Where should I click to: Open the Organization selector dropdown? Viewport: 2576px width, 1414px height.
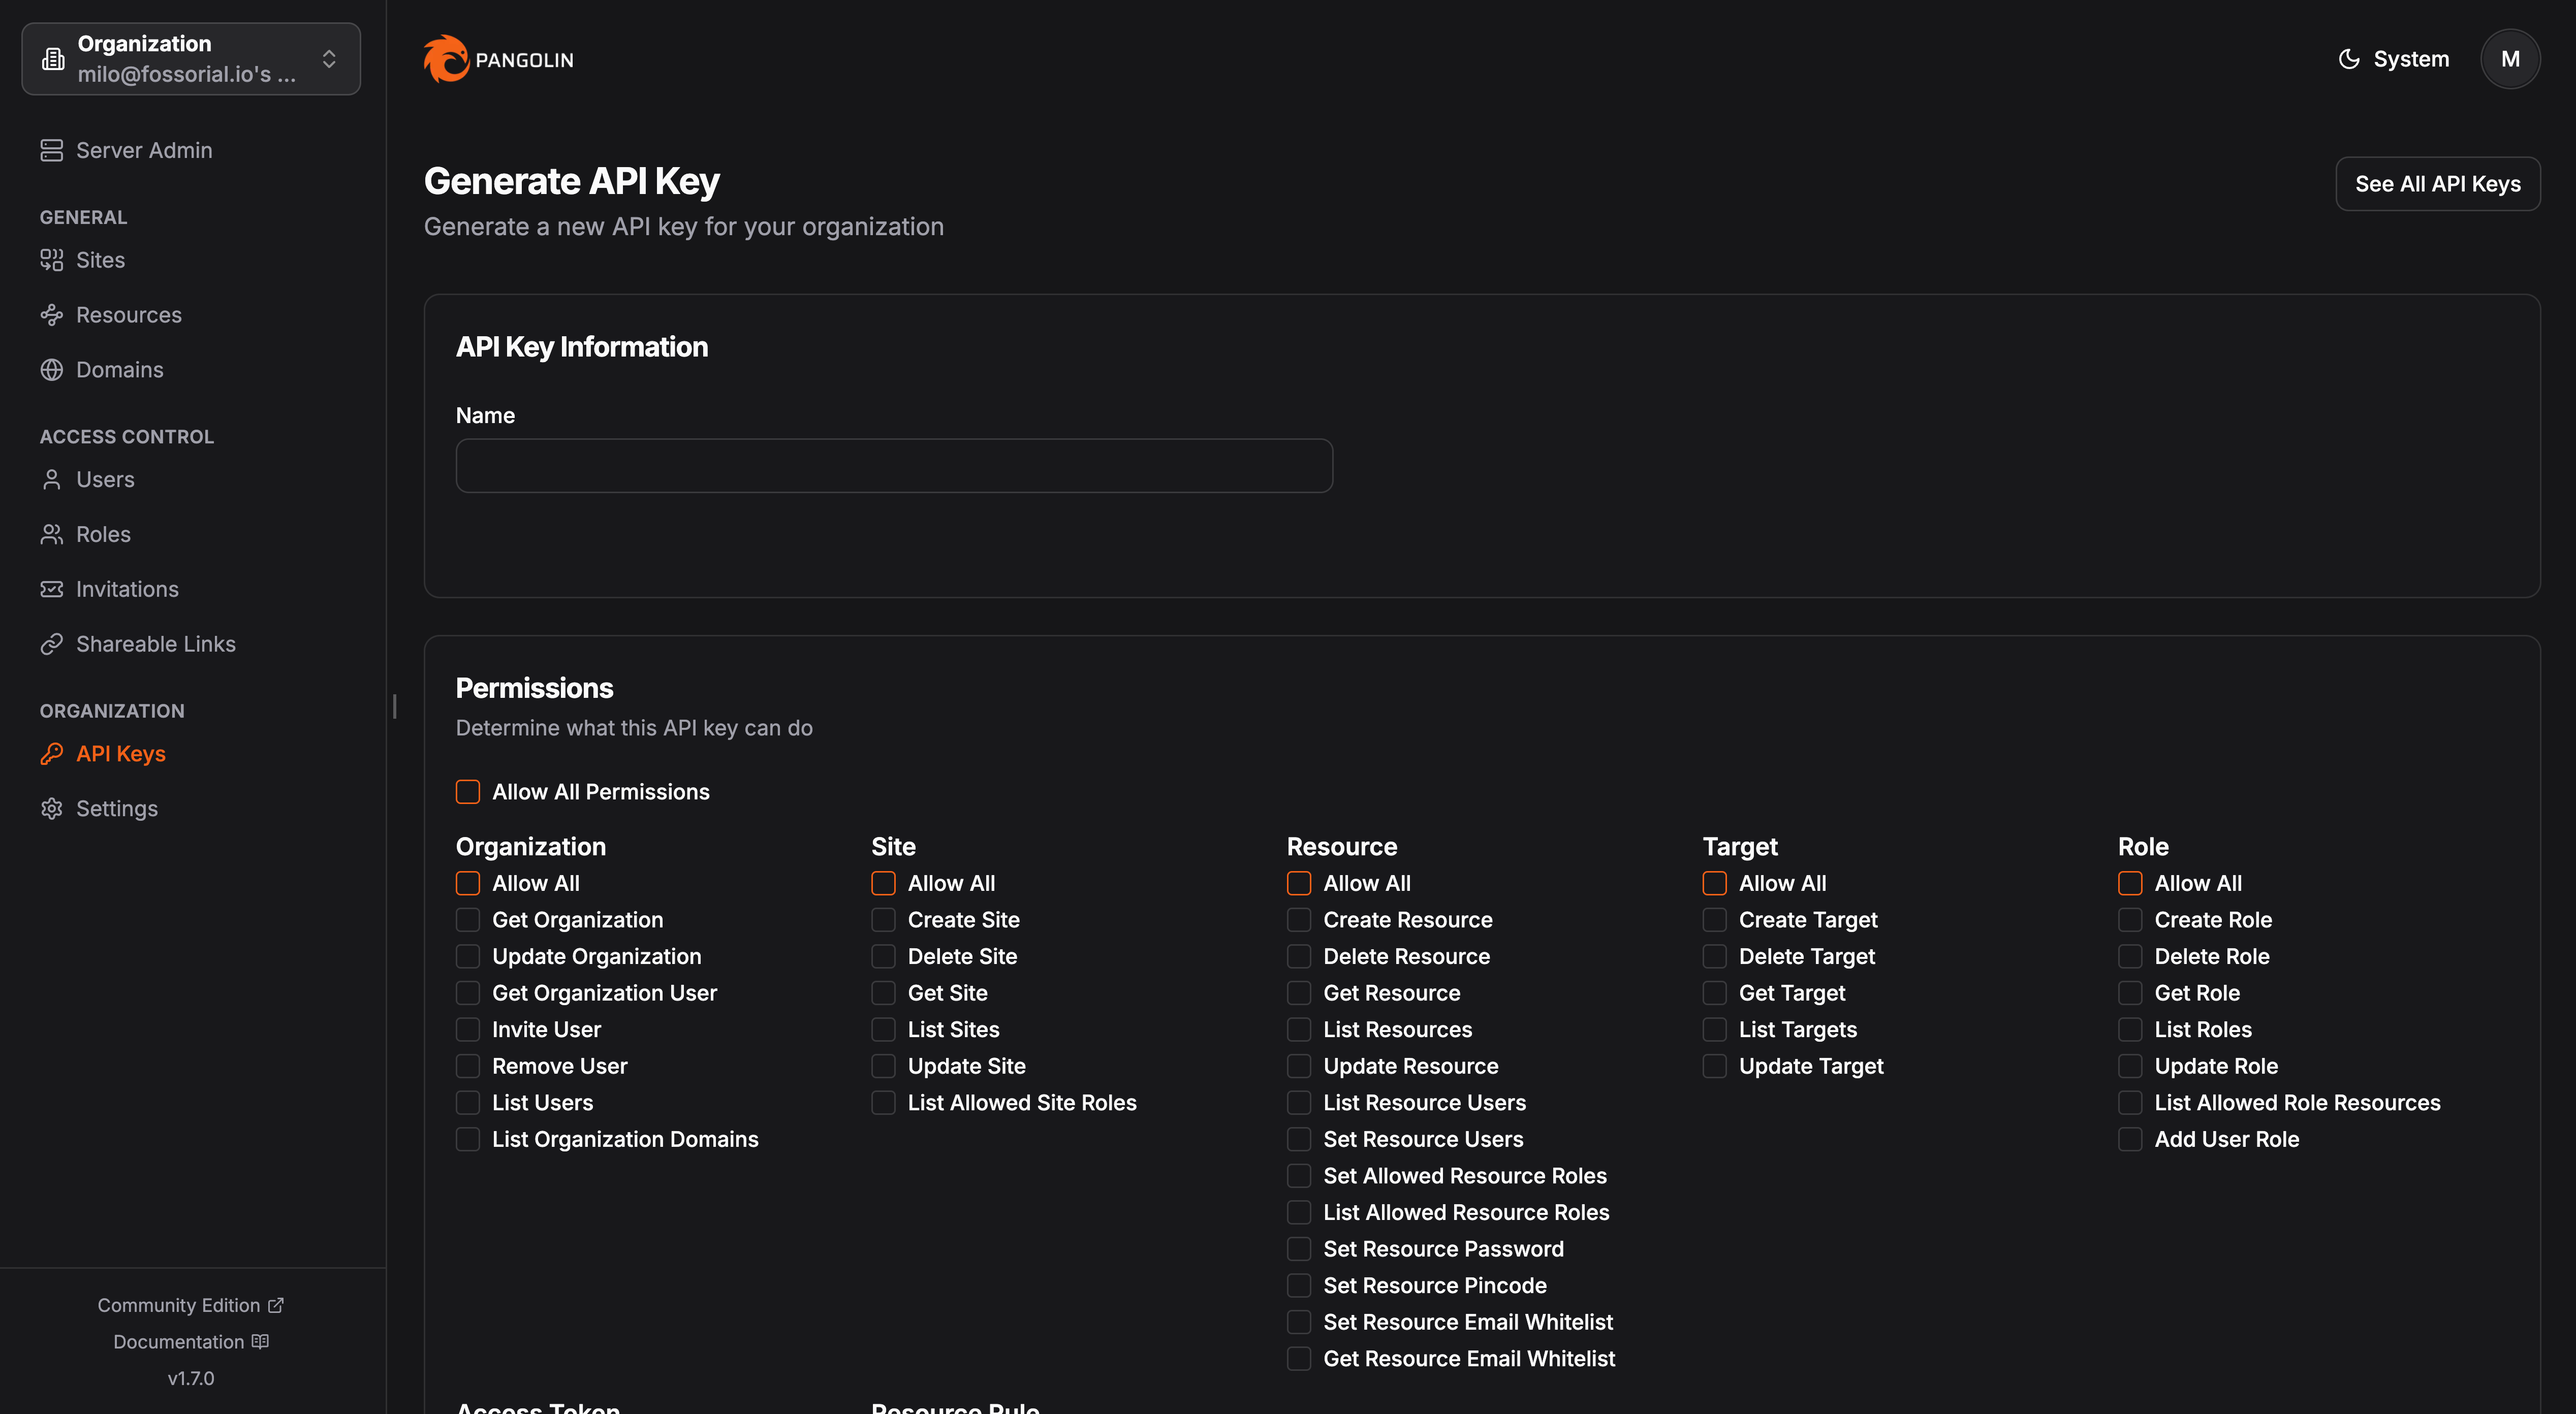191,59
